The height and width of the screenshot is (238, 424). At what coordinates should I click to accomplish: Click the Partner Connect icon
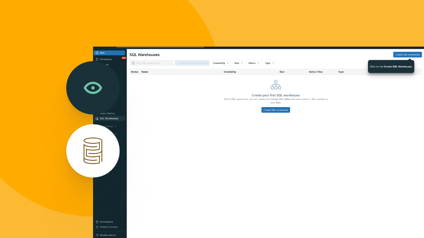pos(97,227)
